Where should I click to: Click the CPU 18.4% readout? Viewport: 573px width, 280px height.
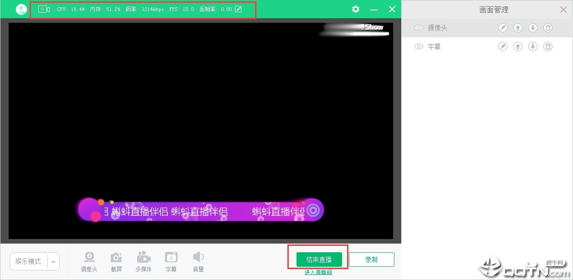(x=71, y=9)
